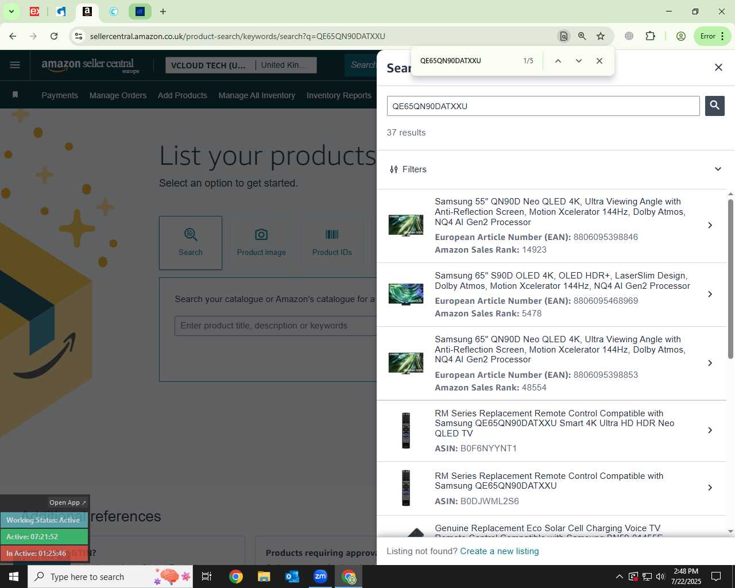The width and height of the screenshot is (735, 588).
Task: Click the bookmark flag icon
Action: 16,95
